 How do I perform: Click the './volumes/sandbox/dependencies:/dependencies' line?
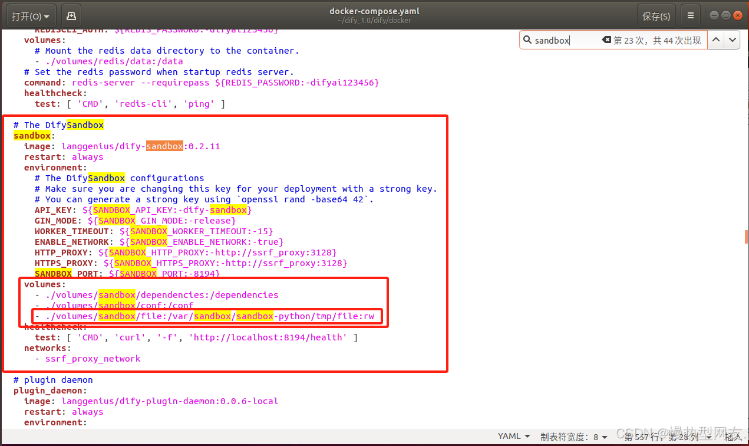click(x=156, y=295)
